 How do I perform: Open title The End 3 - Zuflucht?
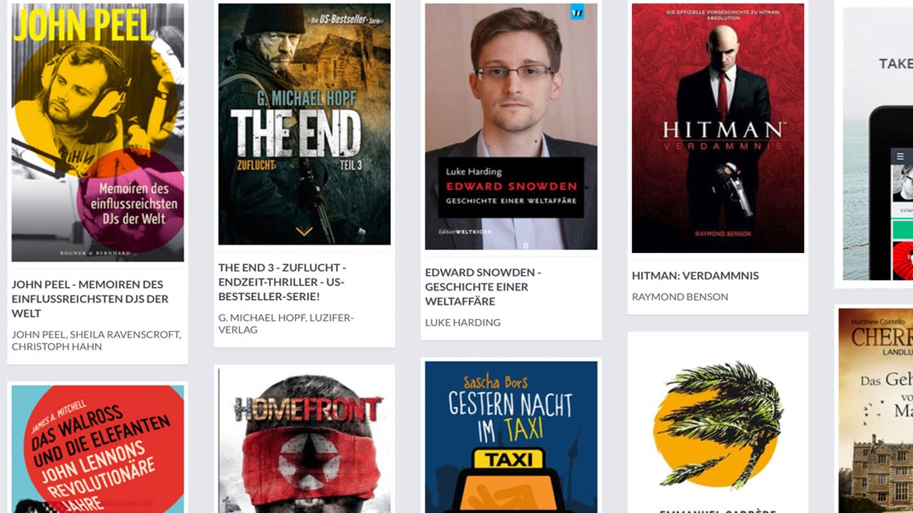coord(282,282)
